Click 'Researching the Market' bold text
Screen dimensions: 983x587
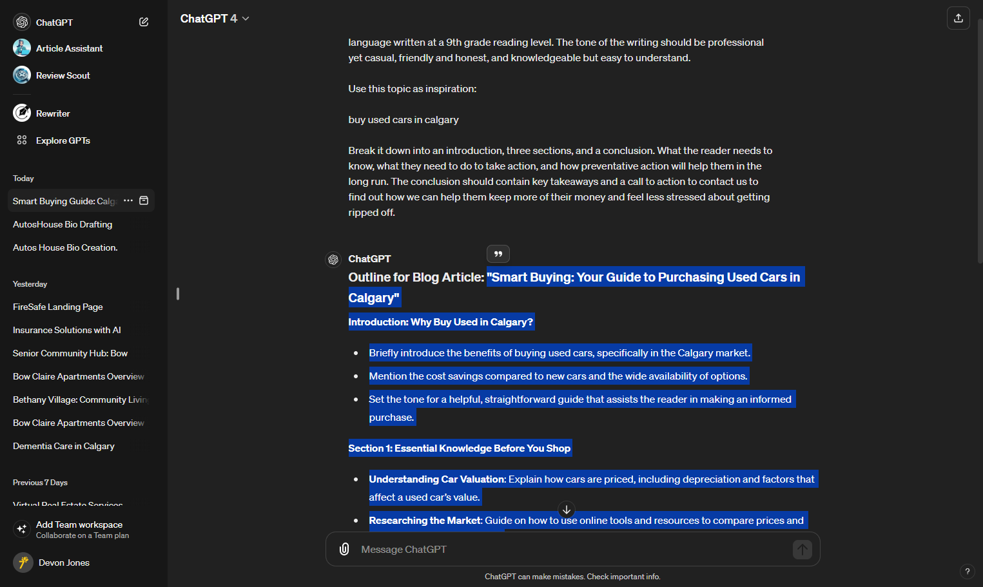(x=425, y=521)
